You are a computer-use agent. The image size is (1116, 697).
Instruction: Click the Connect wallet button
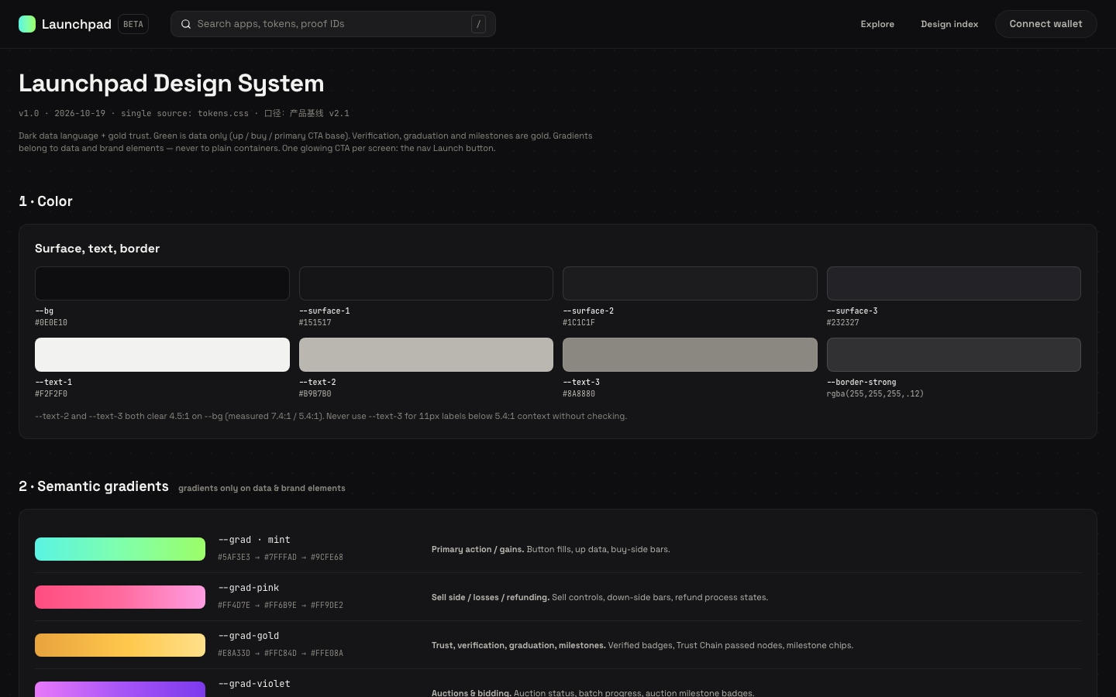click(1045, 24)
